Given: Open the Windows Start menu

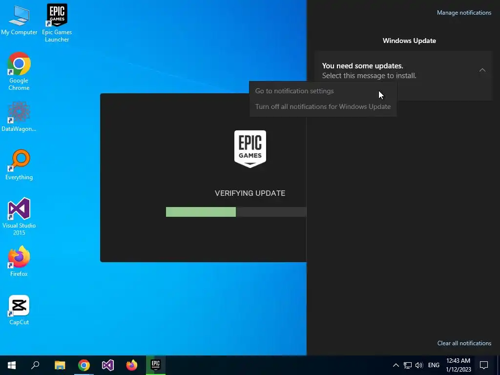Looking at the screenshot, I should coord(12,365).
